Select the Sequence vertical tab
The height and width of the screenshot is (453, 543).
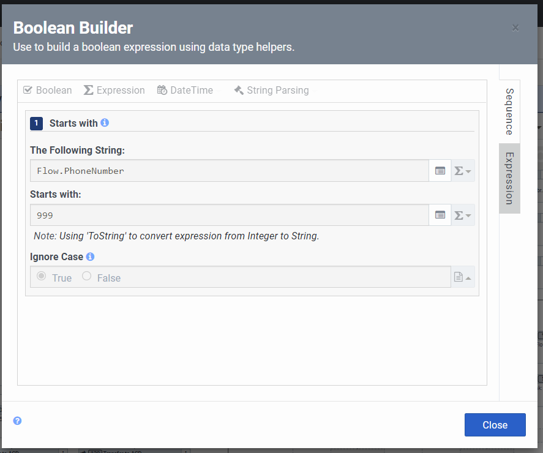509,111
